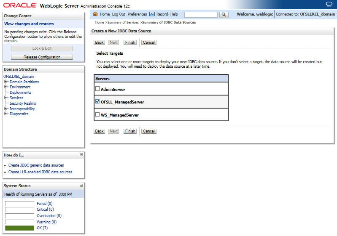Expand the Environment tree node
The image size is (337, 236).
click(6, 87)
